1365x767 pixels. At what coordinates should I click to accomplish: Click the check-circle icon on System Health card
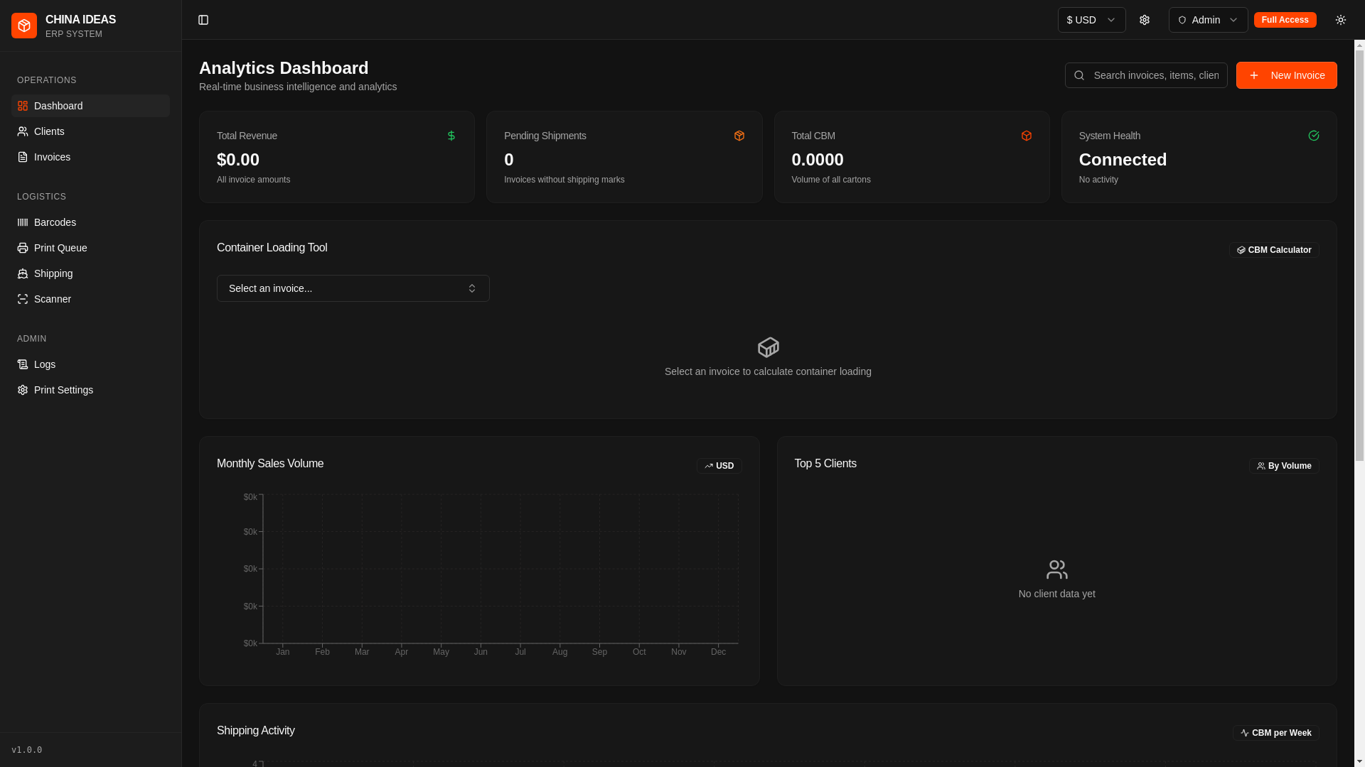pyautogui.click(x=1314, y=136)
